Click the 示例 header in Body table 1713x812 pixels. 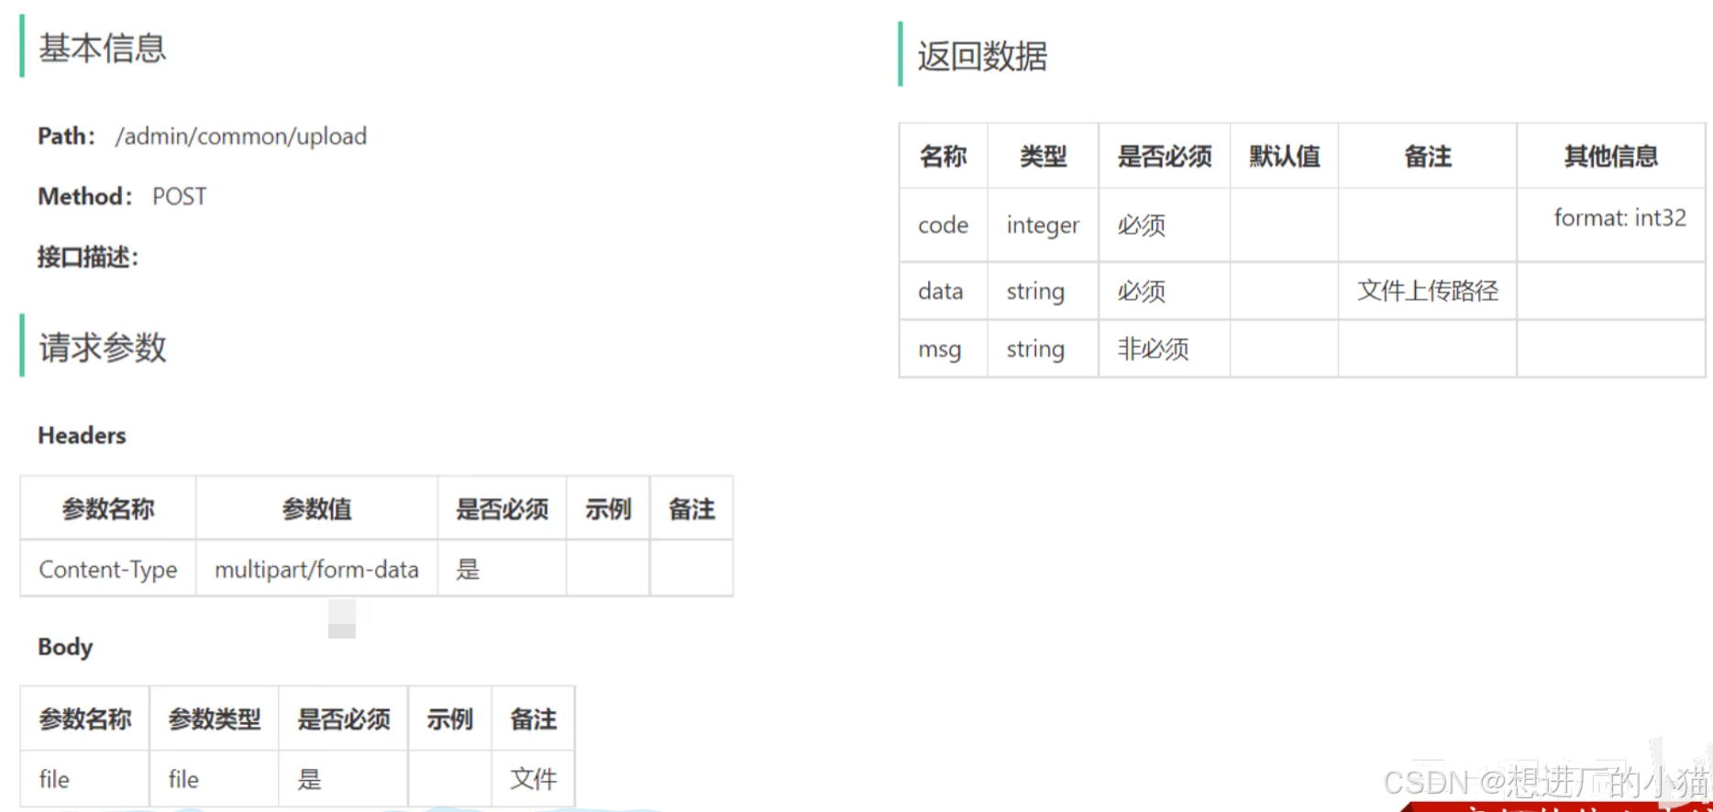449,718
